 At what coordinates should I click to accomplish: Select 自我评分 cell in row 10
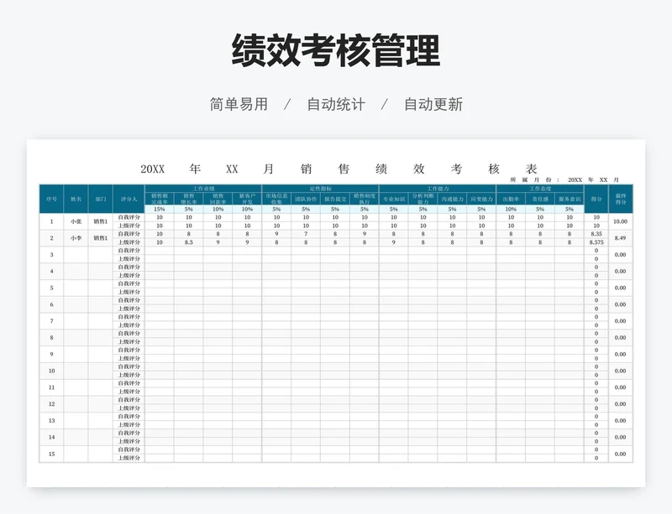(x=129, y=366)
